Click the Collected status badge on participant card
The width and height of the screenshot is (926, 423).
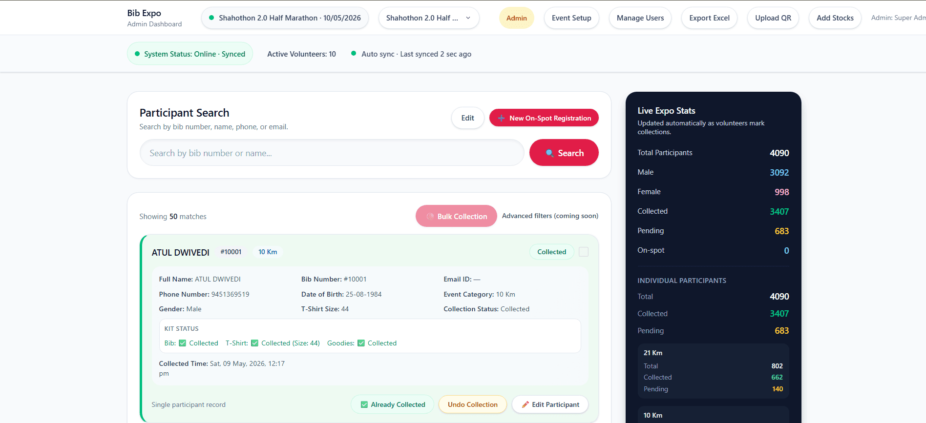tap(552, 252)
